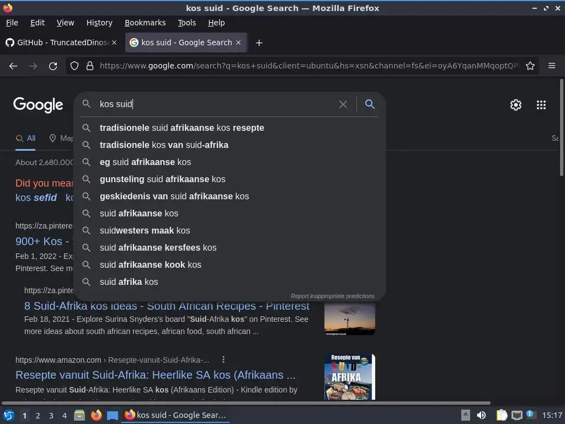The width and height of the screenshot is (565, 424).
Task: Click the show desktop taskbar icon
Action: click(x=113, y=416)
